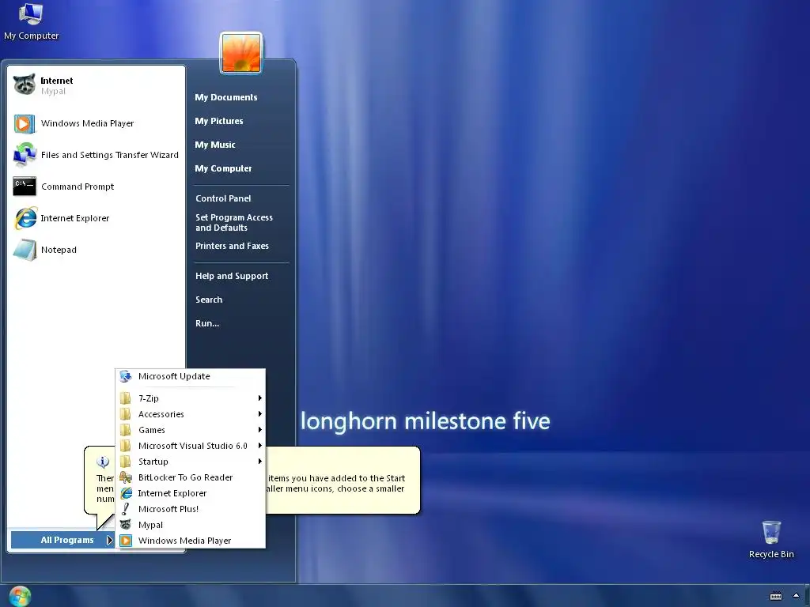Click Run... in the Start menu
This screenshot has height=607, width=810.
tap(207, 323)
